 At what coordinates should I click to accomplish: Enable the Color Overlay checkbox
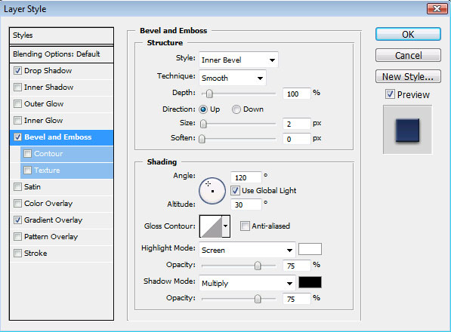pos(17,203)
